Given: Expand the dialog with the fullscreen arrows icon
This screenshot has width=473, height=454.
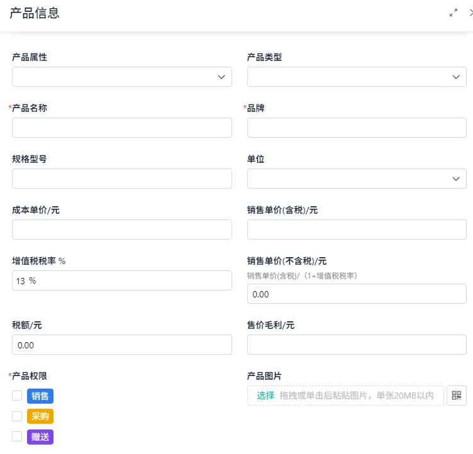Looking at the screenshot, I should click(453, 13).
